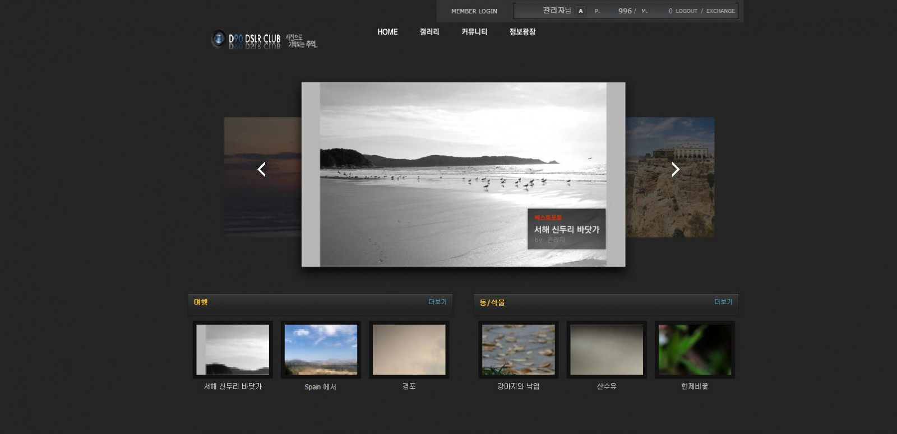The image size is (897, 434).
Task: Open the 강아지와 낙엽 thumbnail
Action: point(519,349)
